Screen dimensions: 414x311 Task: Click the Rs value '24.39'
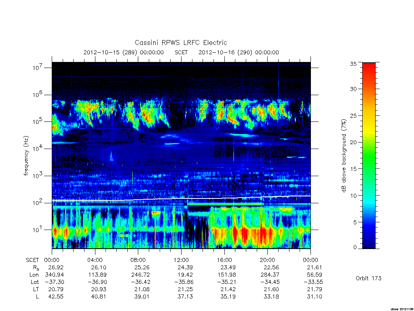(x=185, y=267)
